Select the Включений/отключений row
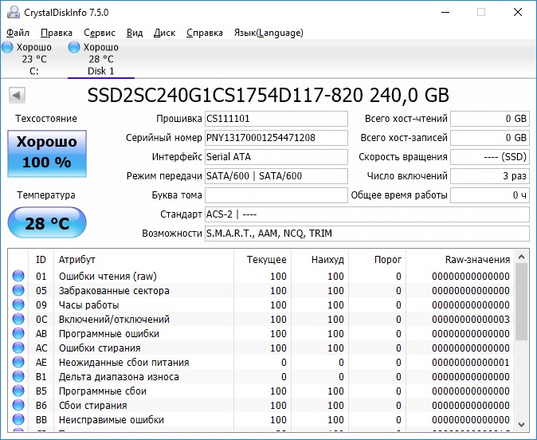Screen dimensions: 537x440 pos(261,319)
